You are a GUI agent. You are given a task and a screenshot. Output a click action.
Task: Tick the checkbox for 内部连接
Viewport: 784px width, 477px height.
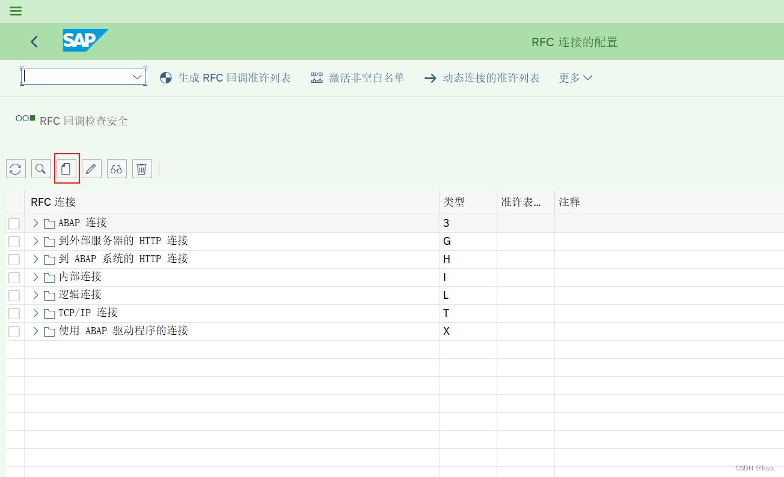pos(14,277)
